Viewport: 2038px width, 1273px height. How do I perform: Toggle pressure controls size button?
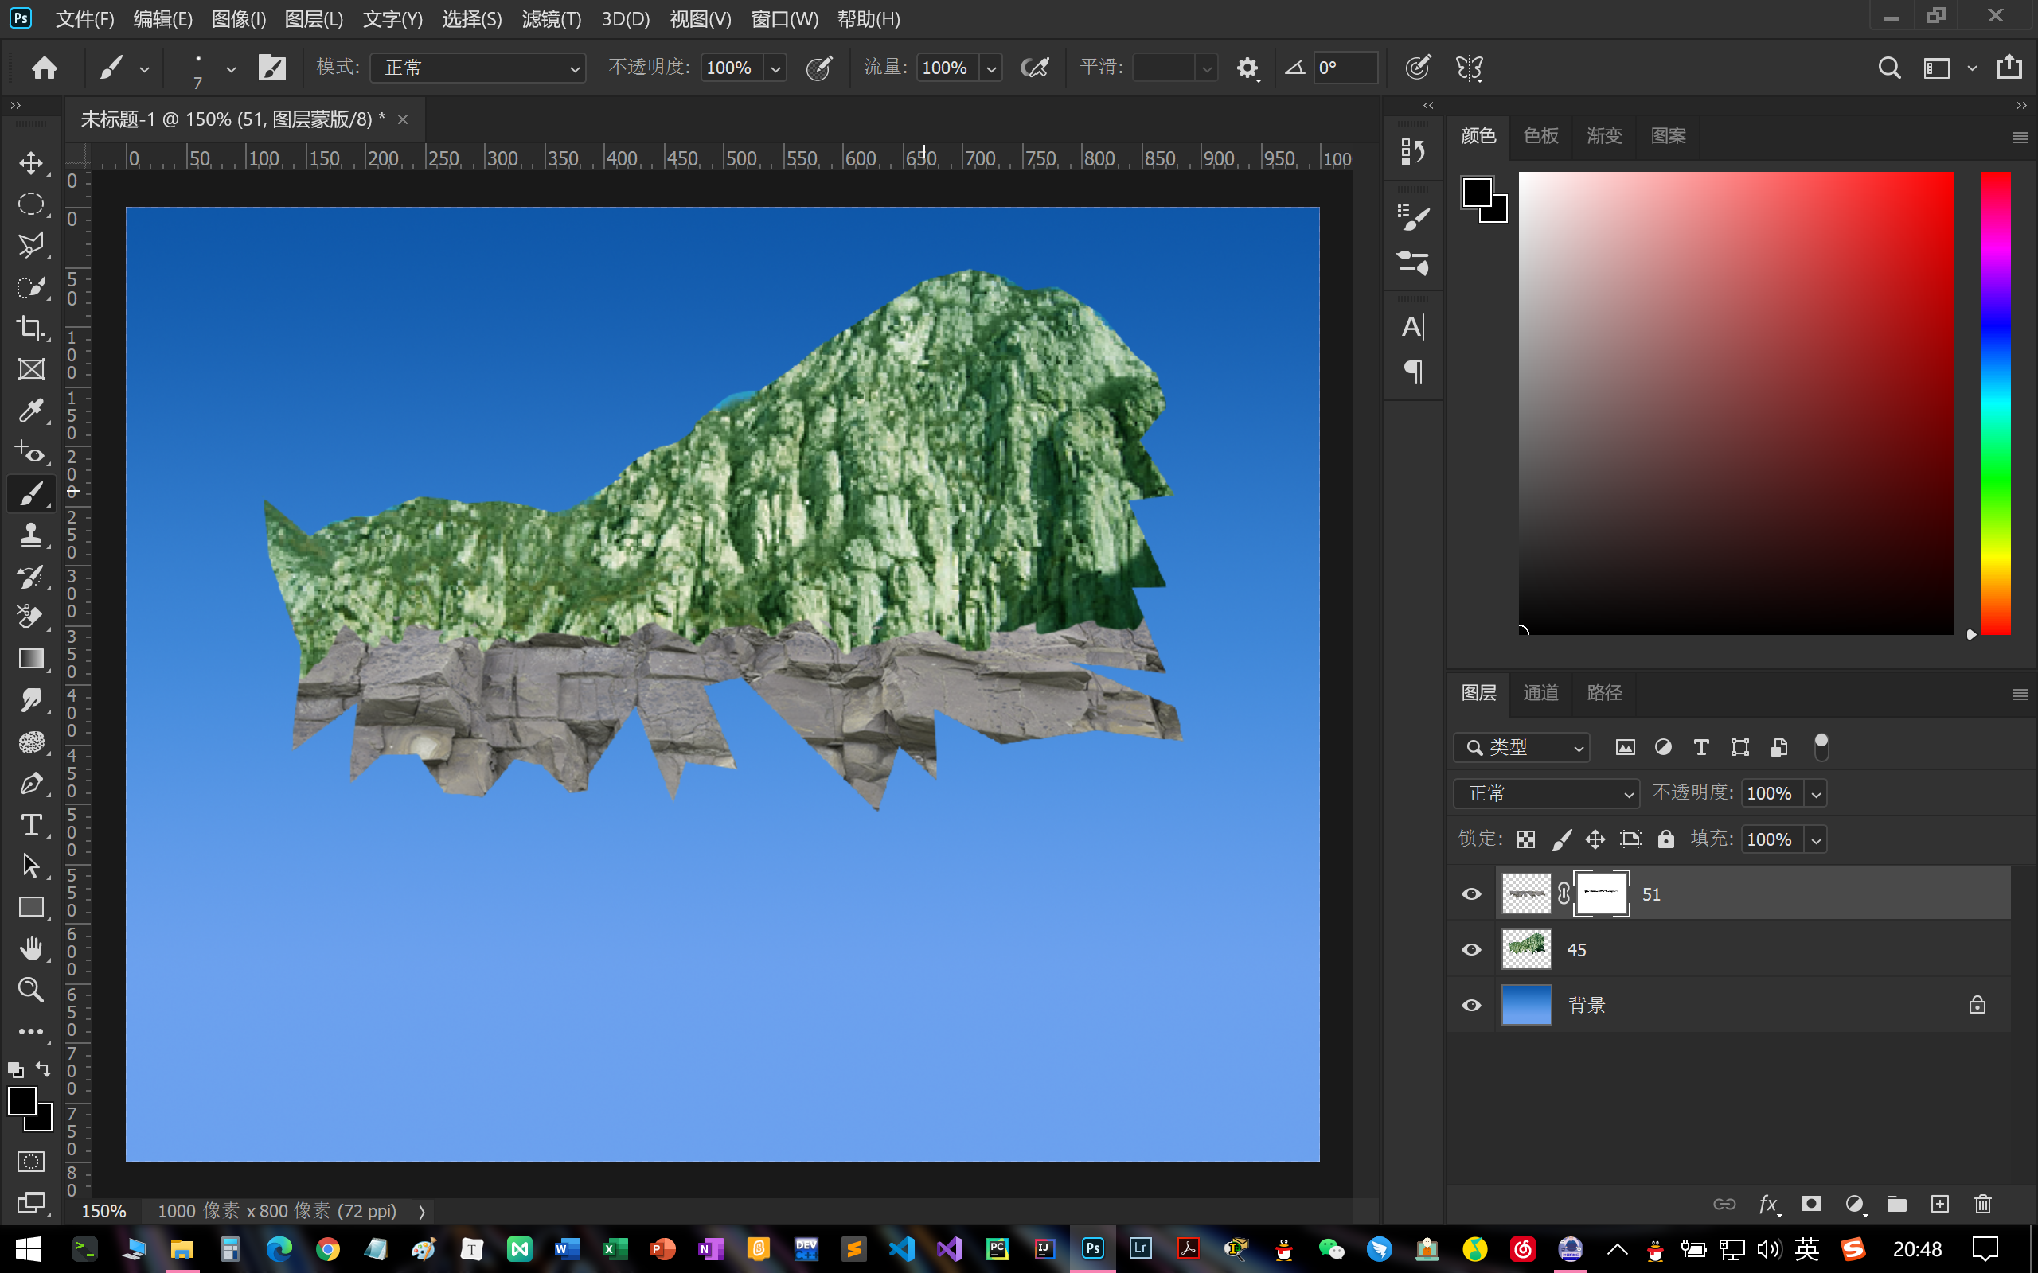pyautogui.click(x=1417, y=68)
